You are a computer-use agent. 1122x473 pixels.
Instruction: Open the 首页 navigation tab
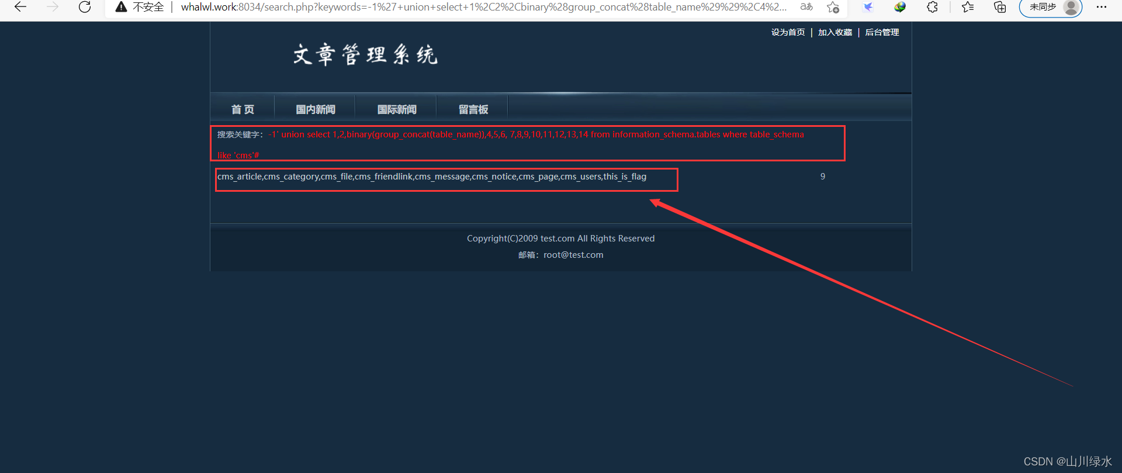[243, 109]
